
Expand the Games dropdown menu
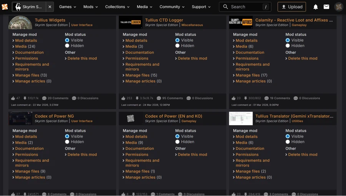pyautogui.click(x=67, y=7)
